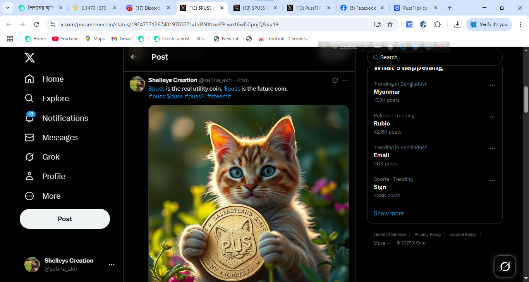Open Grok from the X sidebar
This screenshot has height=282, width=529.
(x=42, y=157)
